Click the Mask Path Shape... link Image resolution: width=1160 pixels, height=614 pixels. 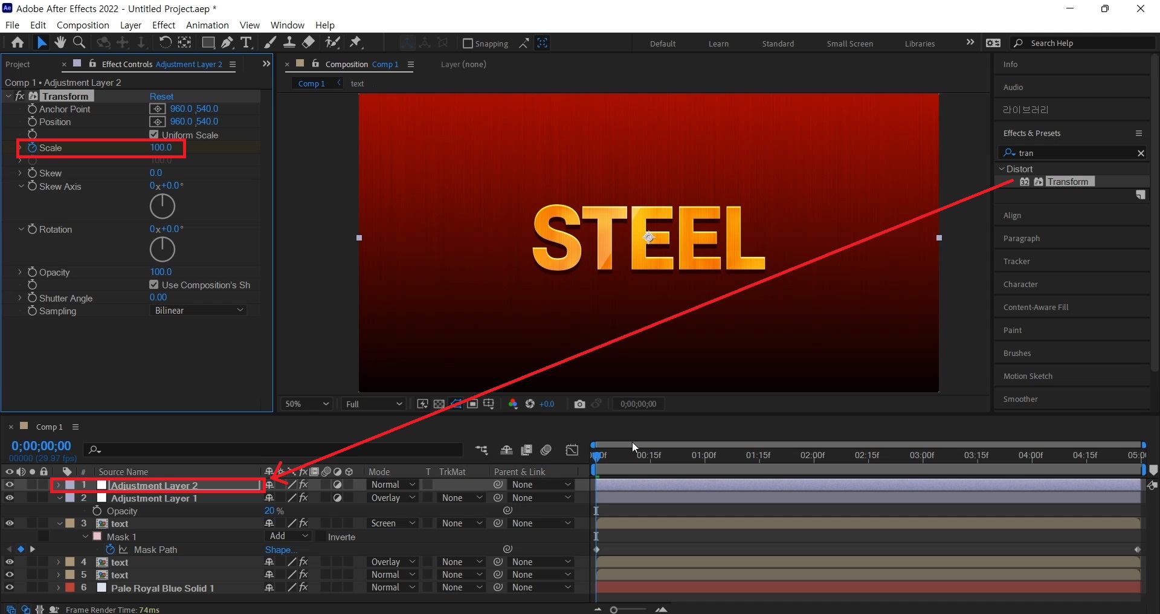pyautogui.click(x=281, y=549)
